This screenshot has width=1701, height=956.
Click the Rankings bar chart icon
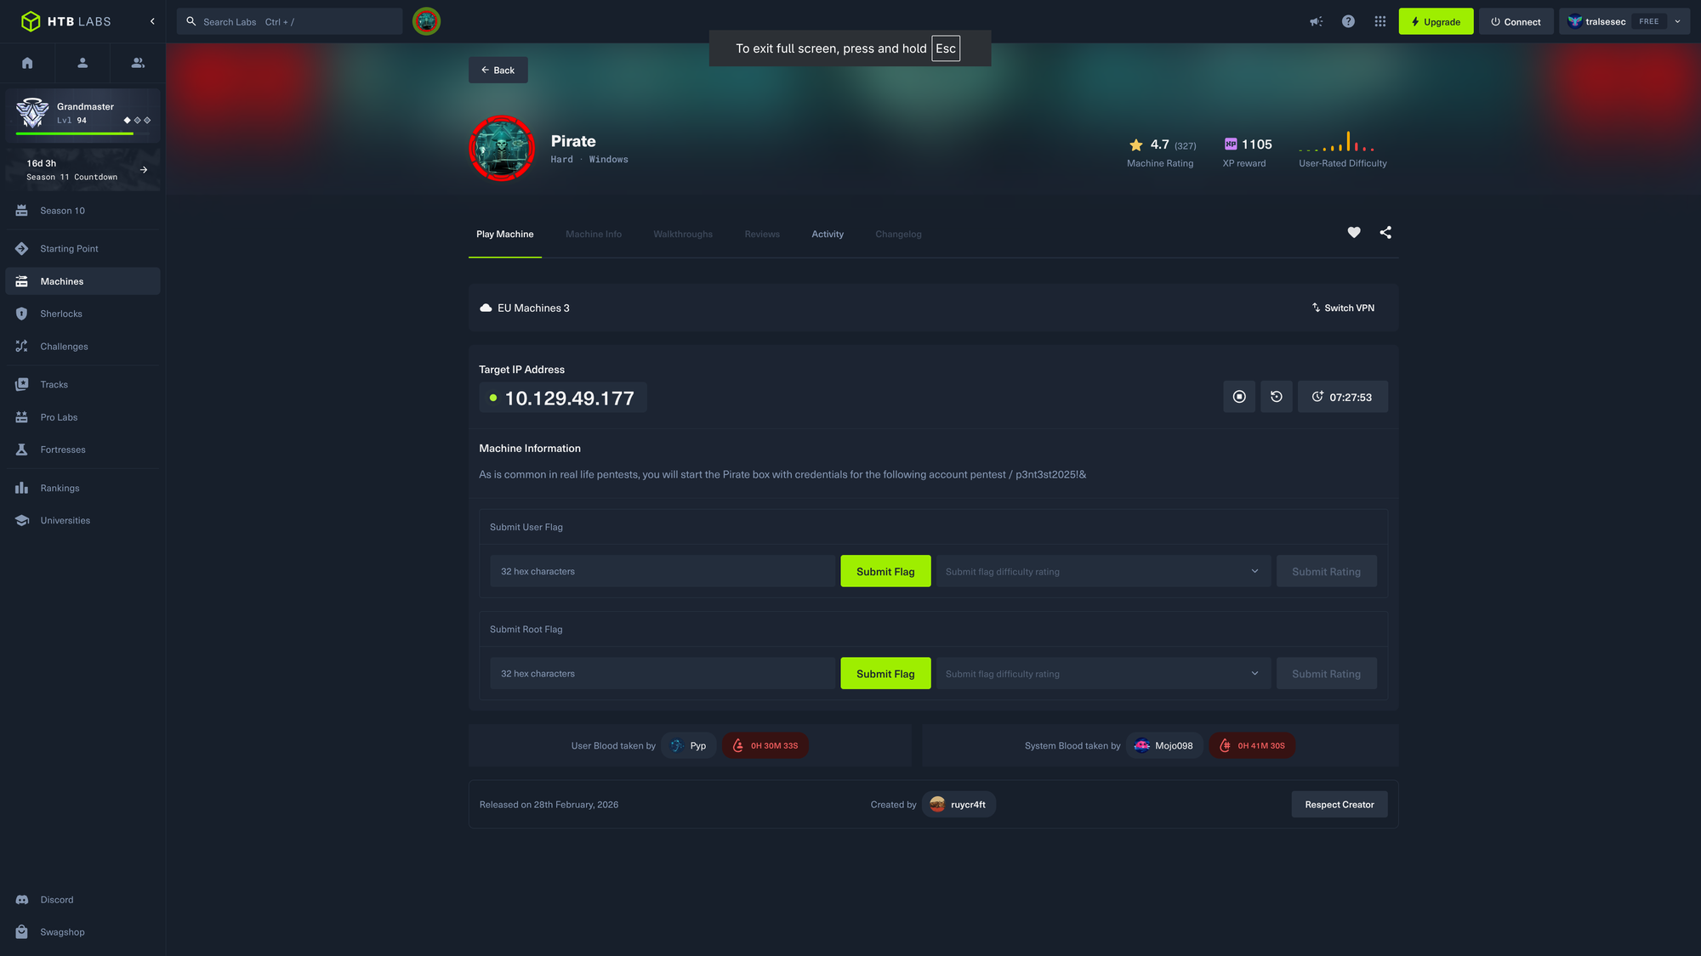click(22, 488)
